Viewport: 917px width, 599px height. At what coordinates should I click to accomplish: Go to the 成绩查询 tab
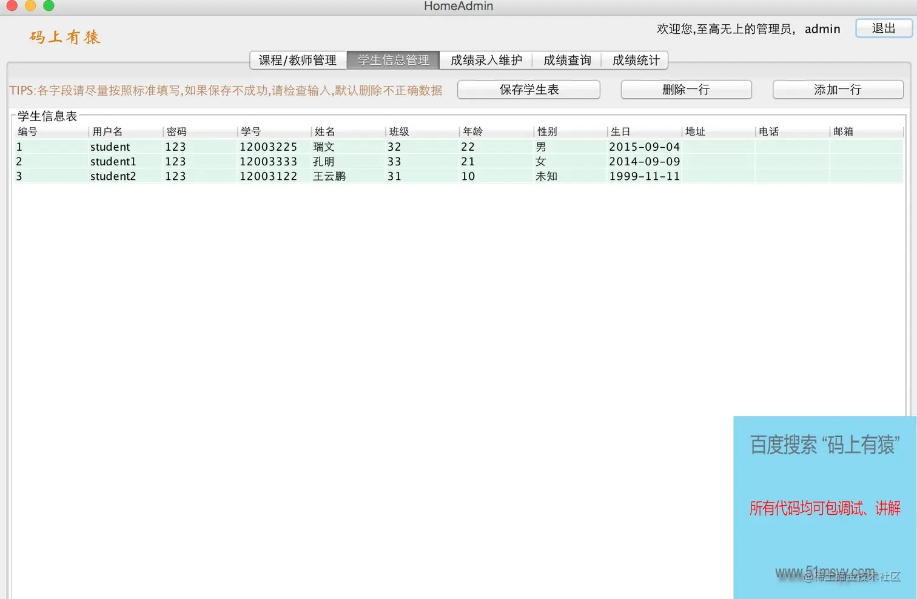(x=567, y=60)
